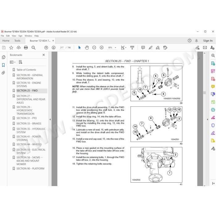
Task: Open the Export PDF tool in right pane
Action: (x=213, y=63)
